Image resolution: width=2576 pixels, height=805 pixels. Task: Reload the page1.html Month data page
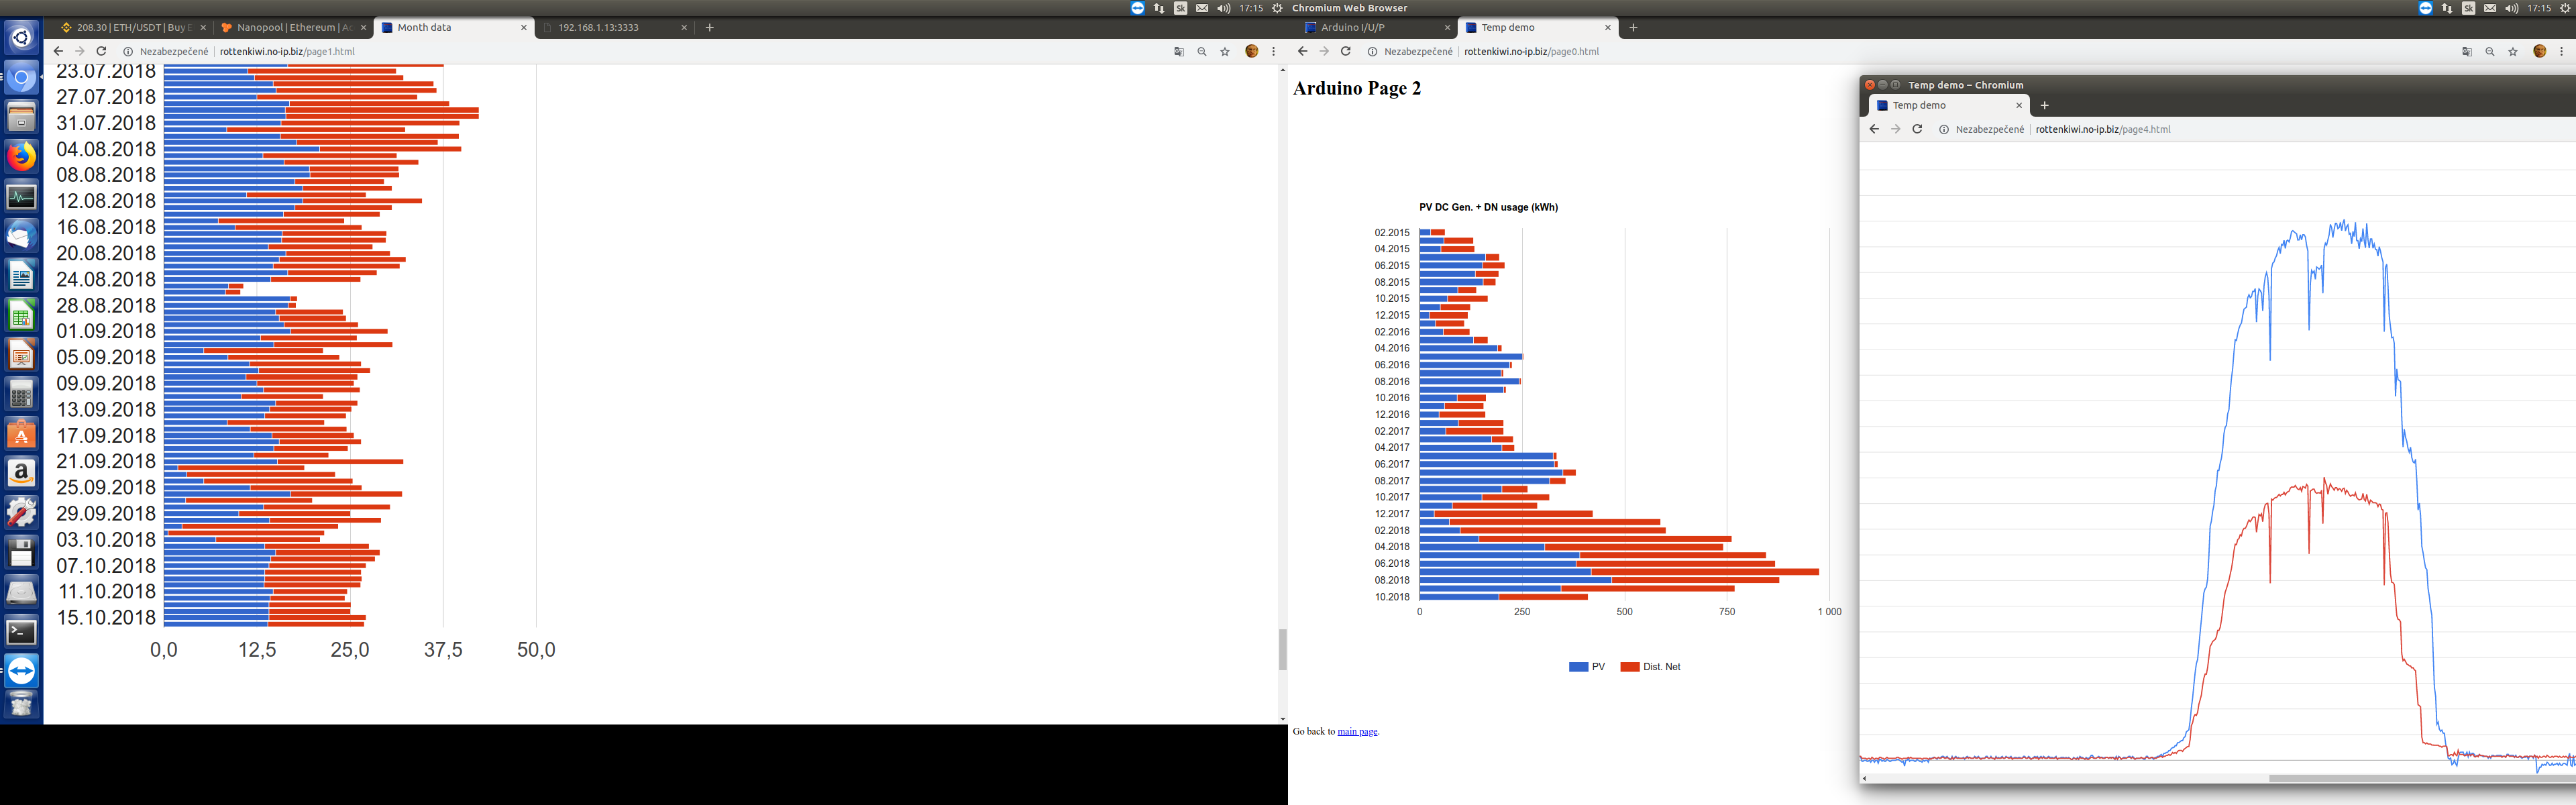coord(101,51)
